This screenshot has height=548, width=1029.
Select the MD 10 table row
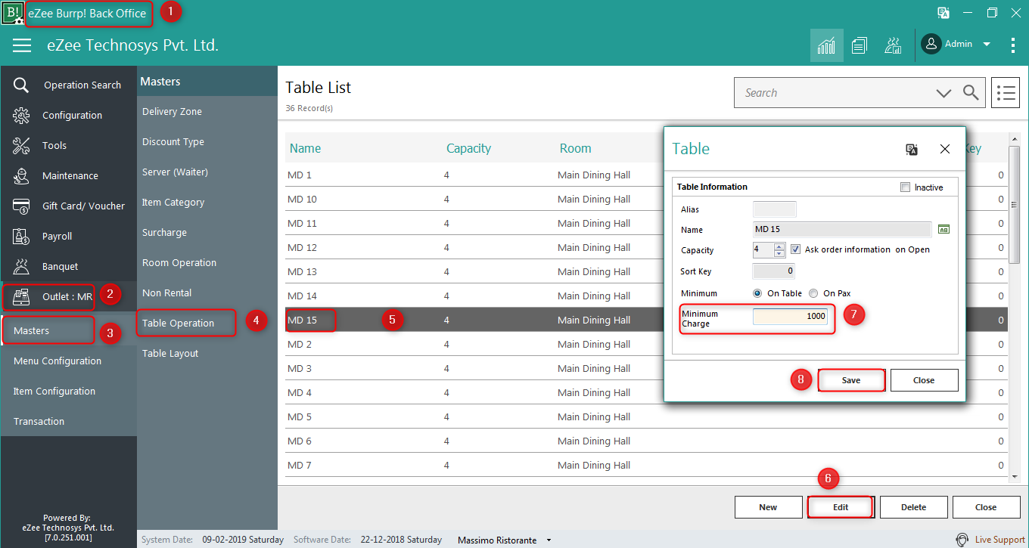[647, 199]
